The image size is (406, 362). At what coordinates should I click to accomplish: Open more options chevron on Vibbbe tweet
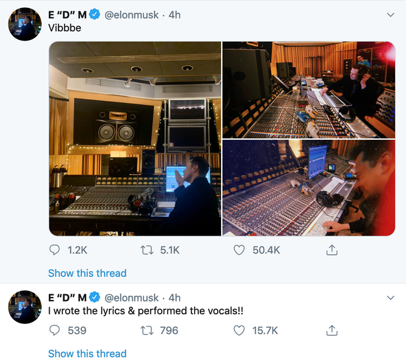[391, 15]
